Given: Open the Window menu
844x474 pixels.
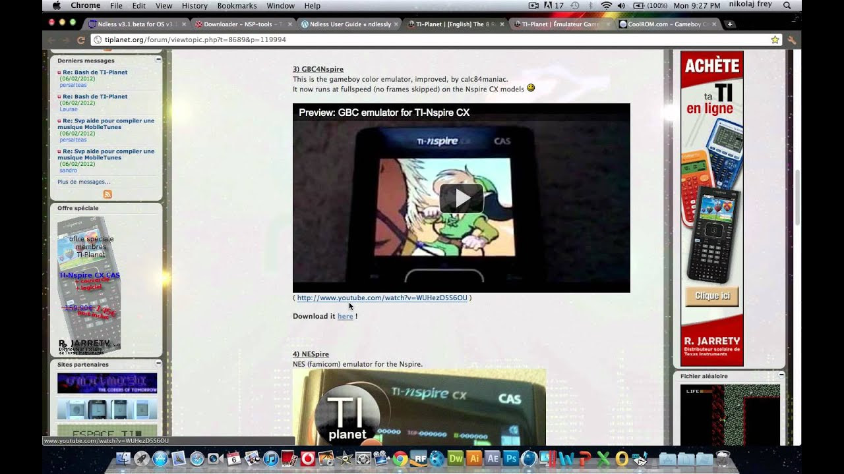Looking at the screenshot, I should click(x=281, y=5).
